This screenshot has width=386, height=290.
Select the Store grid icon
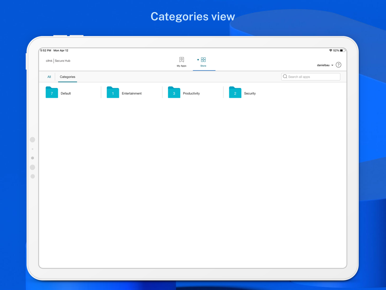point(203,60)
